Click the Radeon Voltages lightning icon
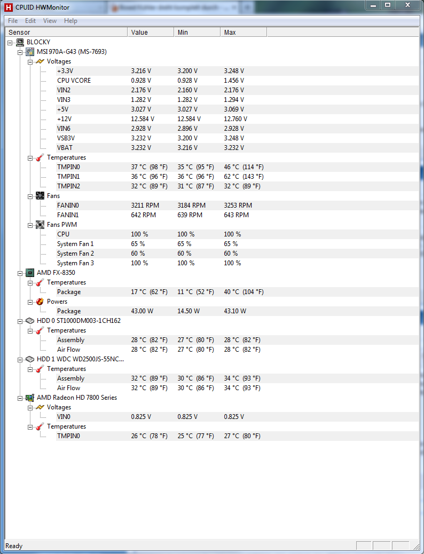424x554 pixels. click(x=40, y=407)
